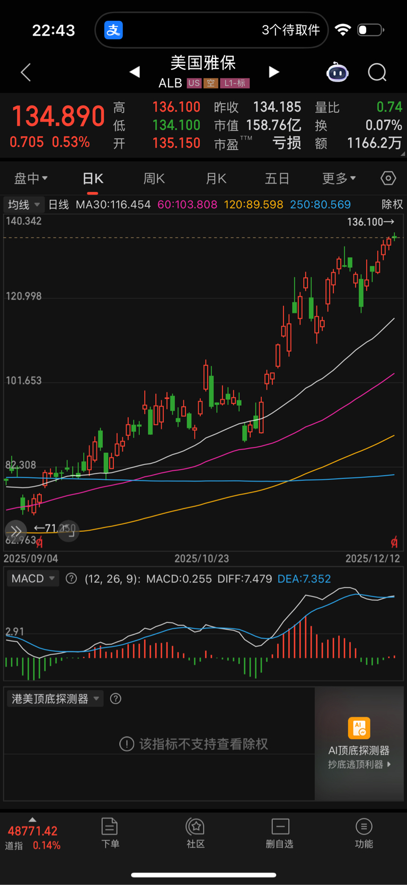The width and height of the screenshot is (407, 885).
Task: Open the 均线 indicator dropdown
Action: coord(24,205)
